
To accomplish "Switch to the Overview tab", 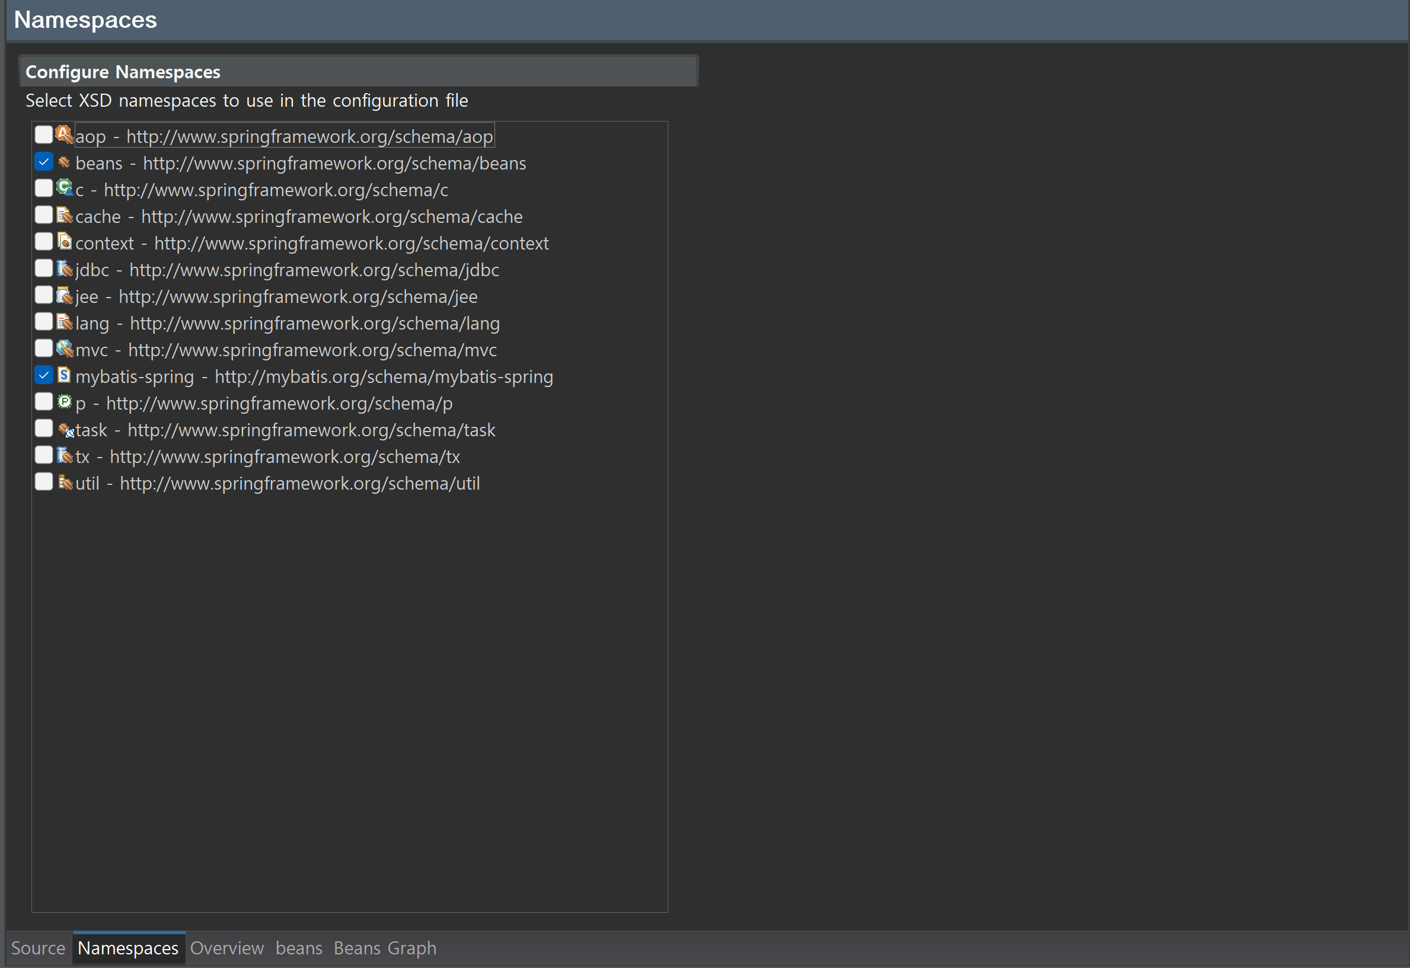I will [x=227, y=948].
